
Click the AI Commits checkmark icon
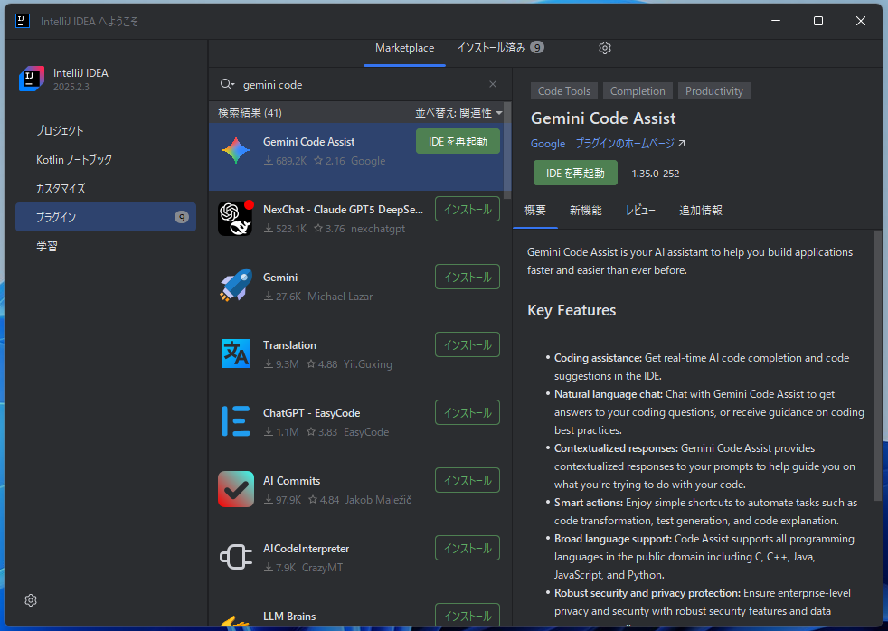pos(235,489)
